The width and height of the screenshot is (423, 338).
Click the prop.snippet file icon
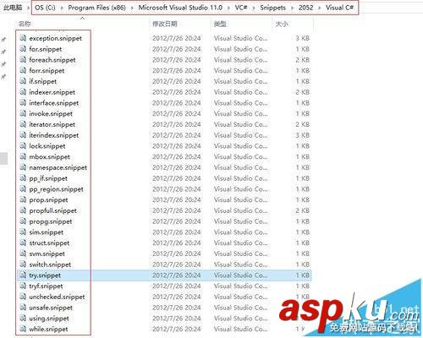[23, 199]
